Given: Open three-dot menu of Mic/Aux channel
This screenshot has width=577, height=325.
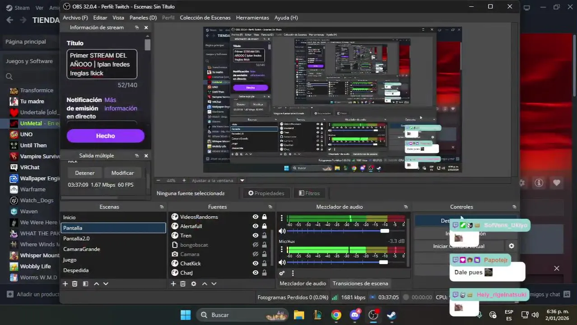Looking at the screenshot, I should coord(282,250).
